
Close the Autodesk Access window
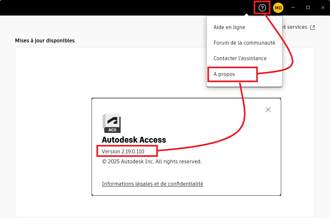click(x=323, y=8)
